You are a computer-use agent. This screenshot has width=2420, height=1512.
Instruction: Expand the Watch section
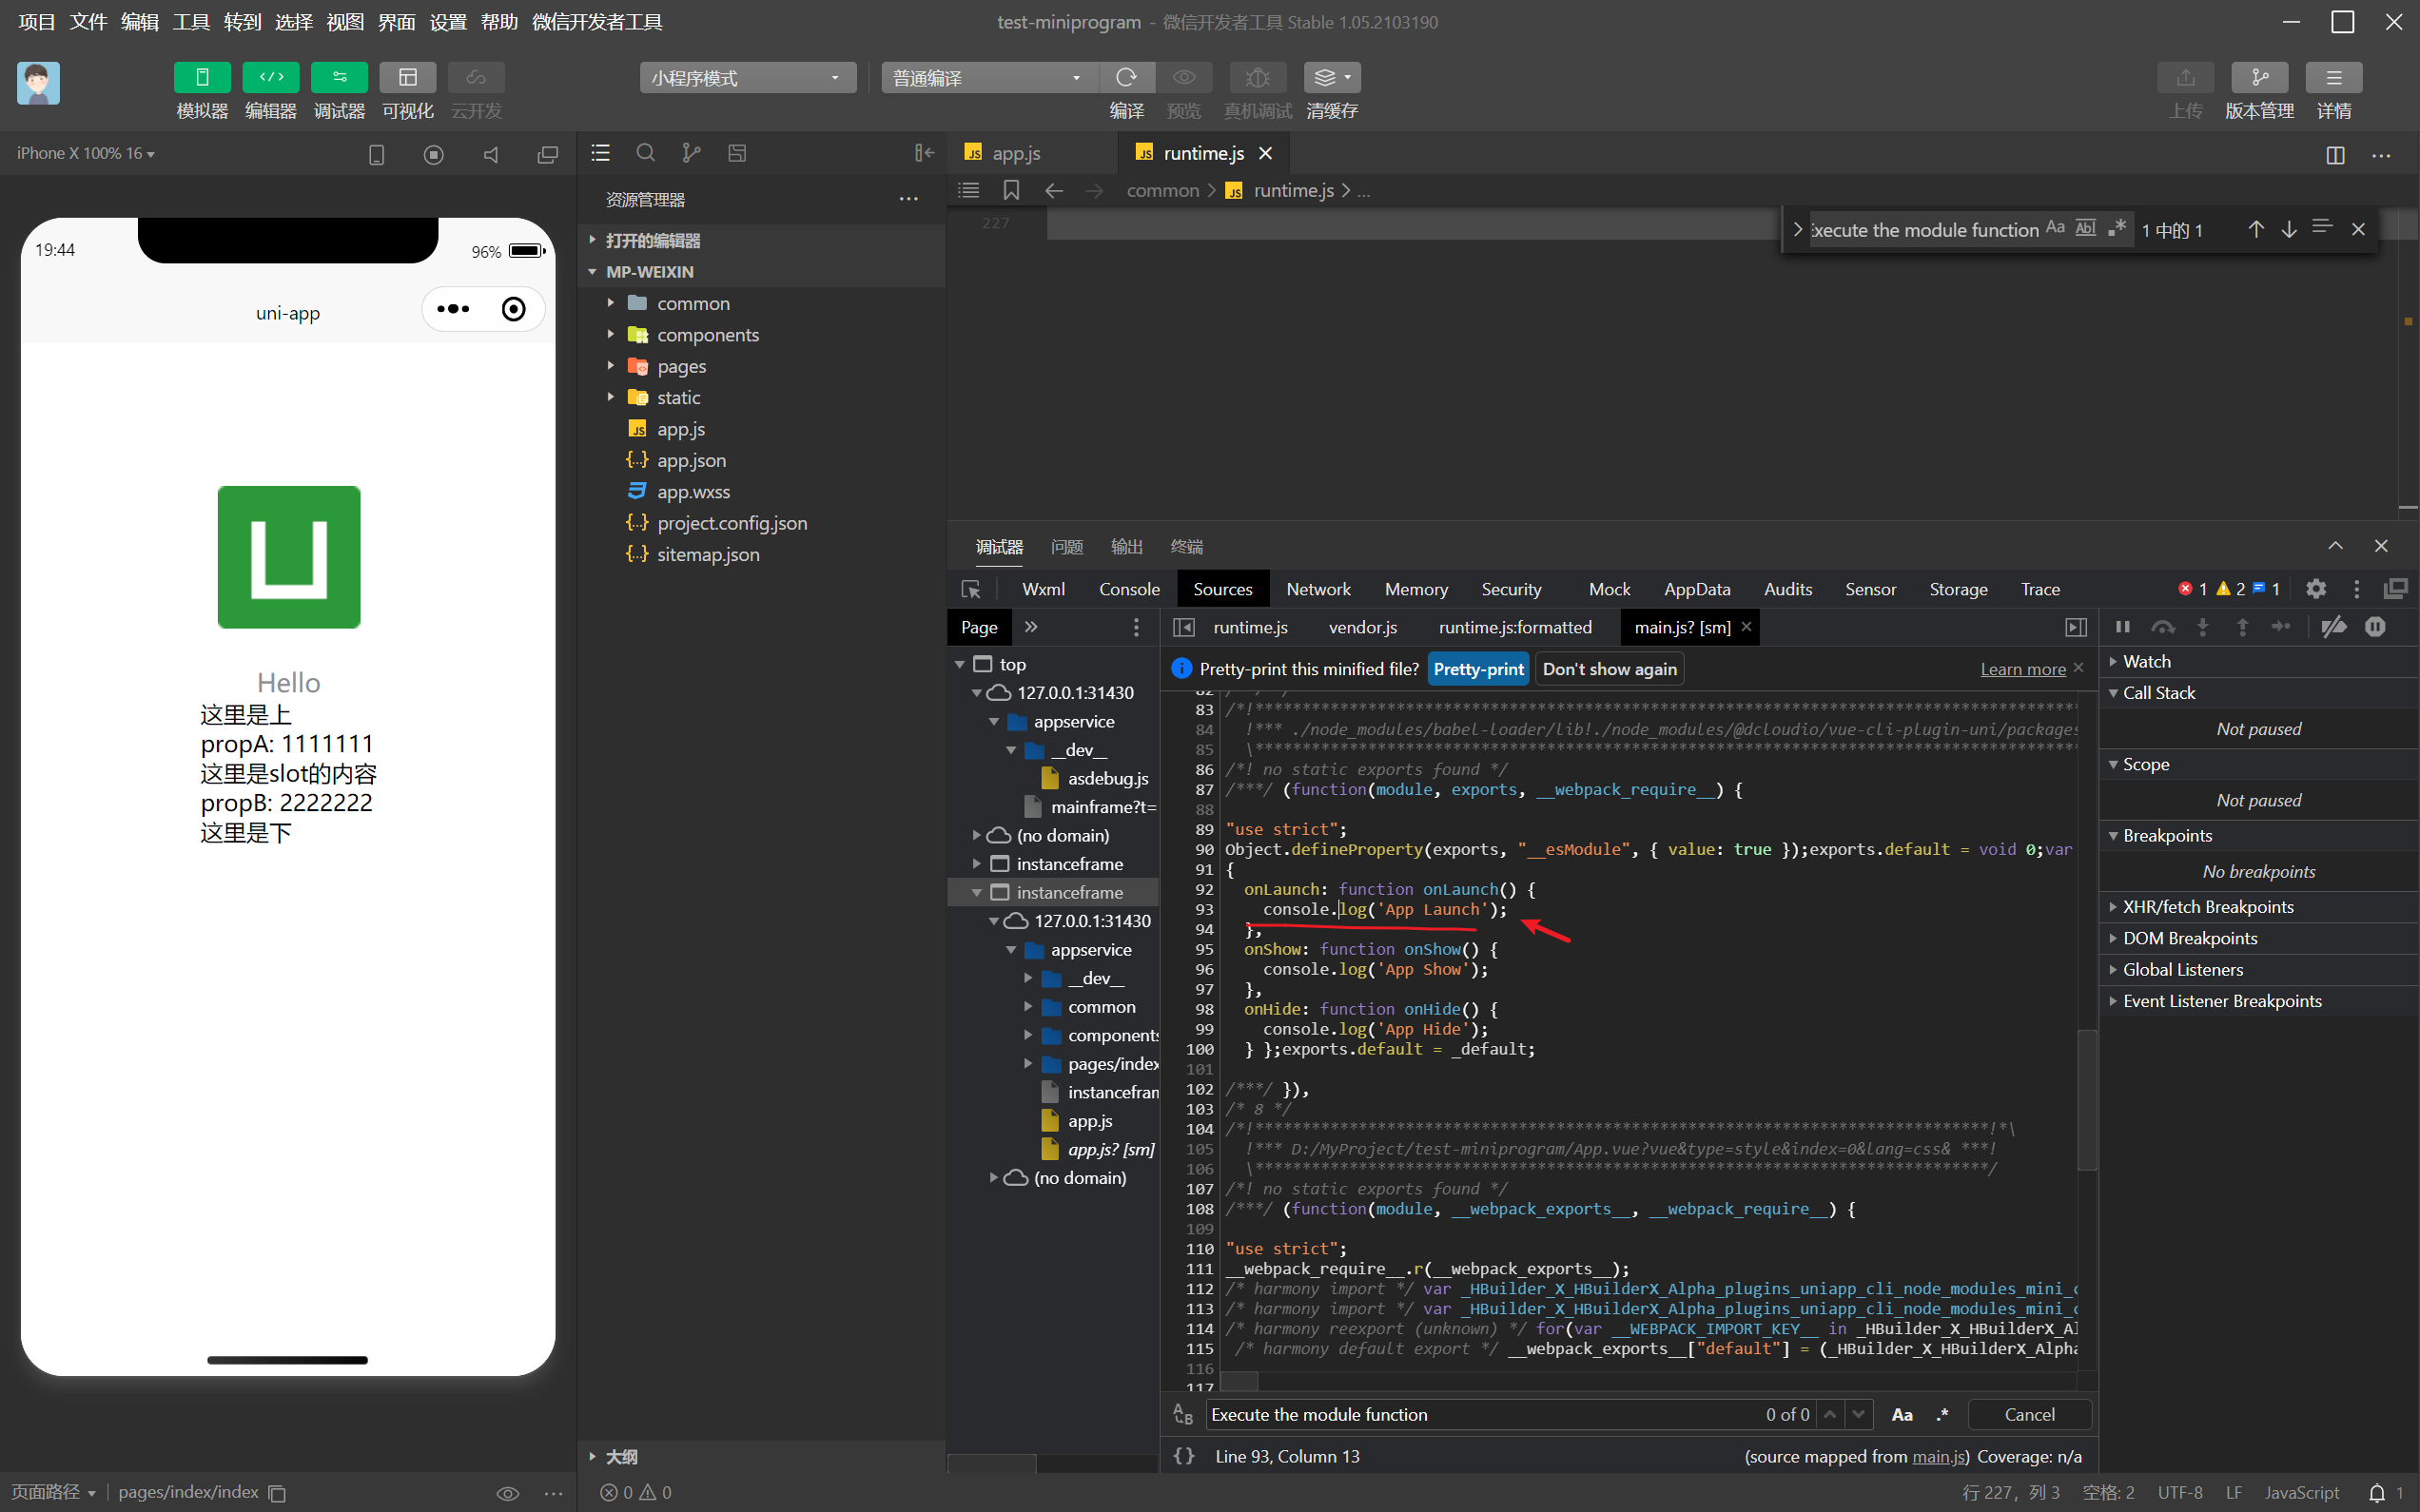point(2146,661)
